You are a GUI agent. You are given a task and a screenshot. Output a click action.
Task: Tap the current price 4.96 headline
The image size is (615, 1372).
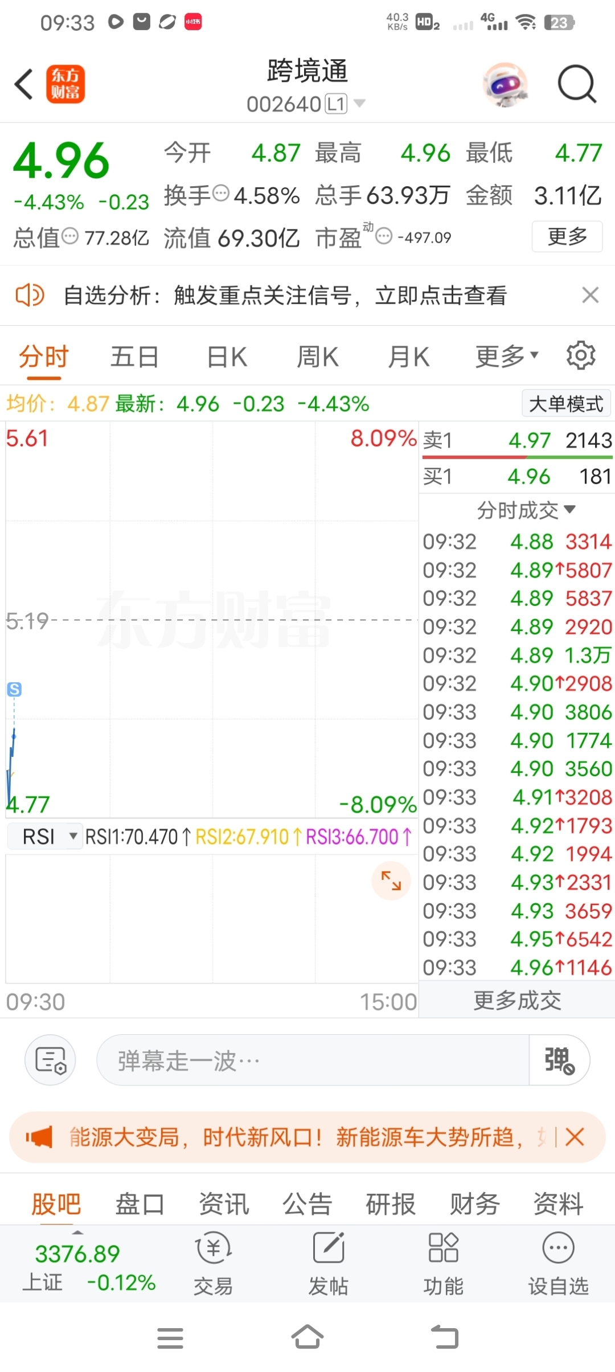[x=61, y=161]
